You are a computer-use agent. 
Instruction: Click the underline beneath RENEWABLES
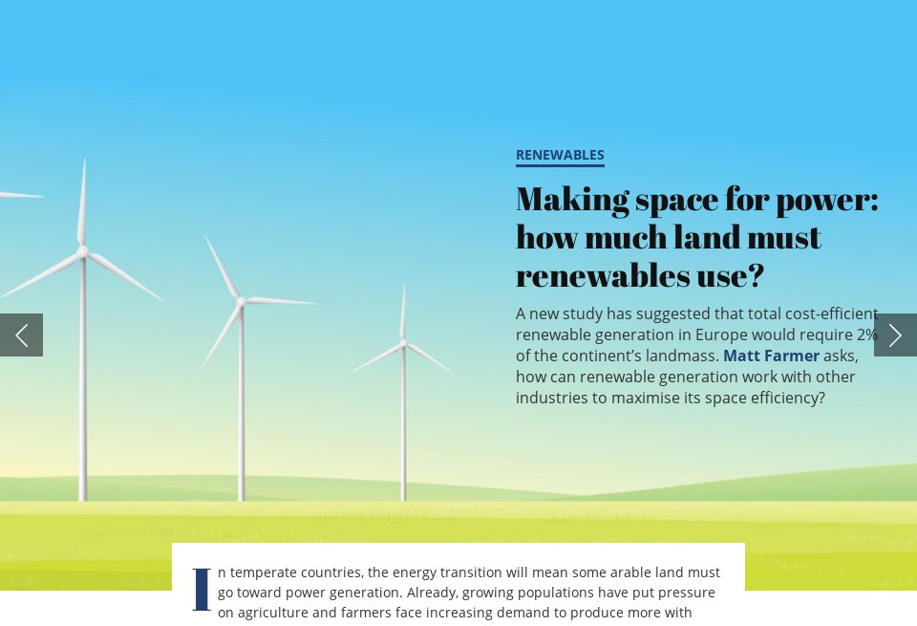coord(560,166)
